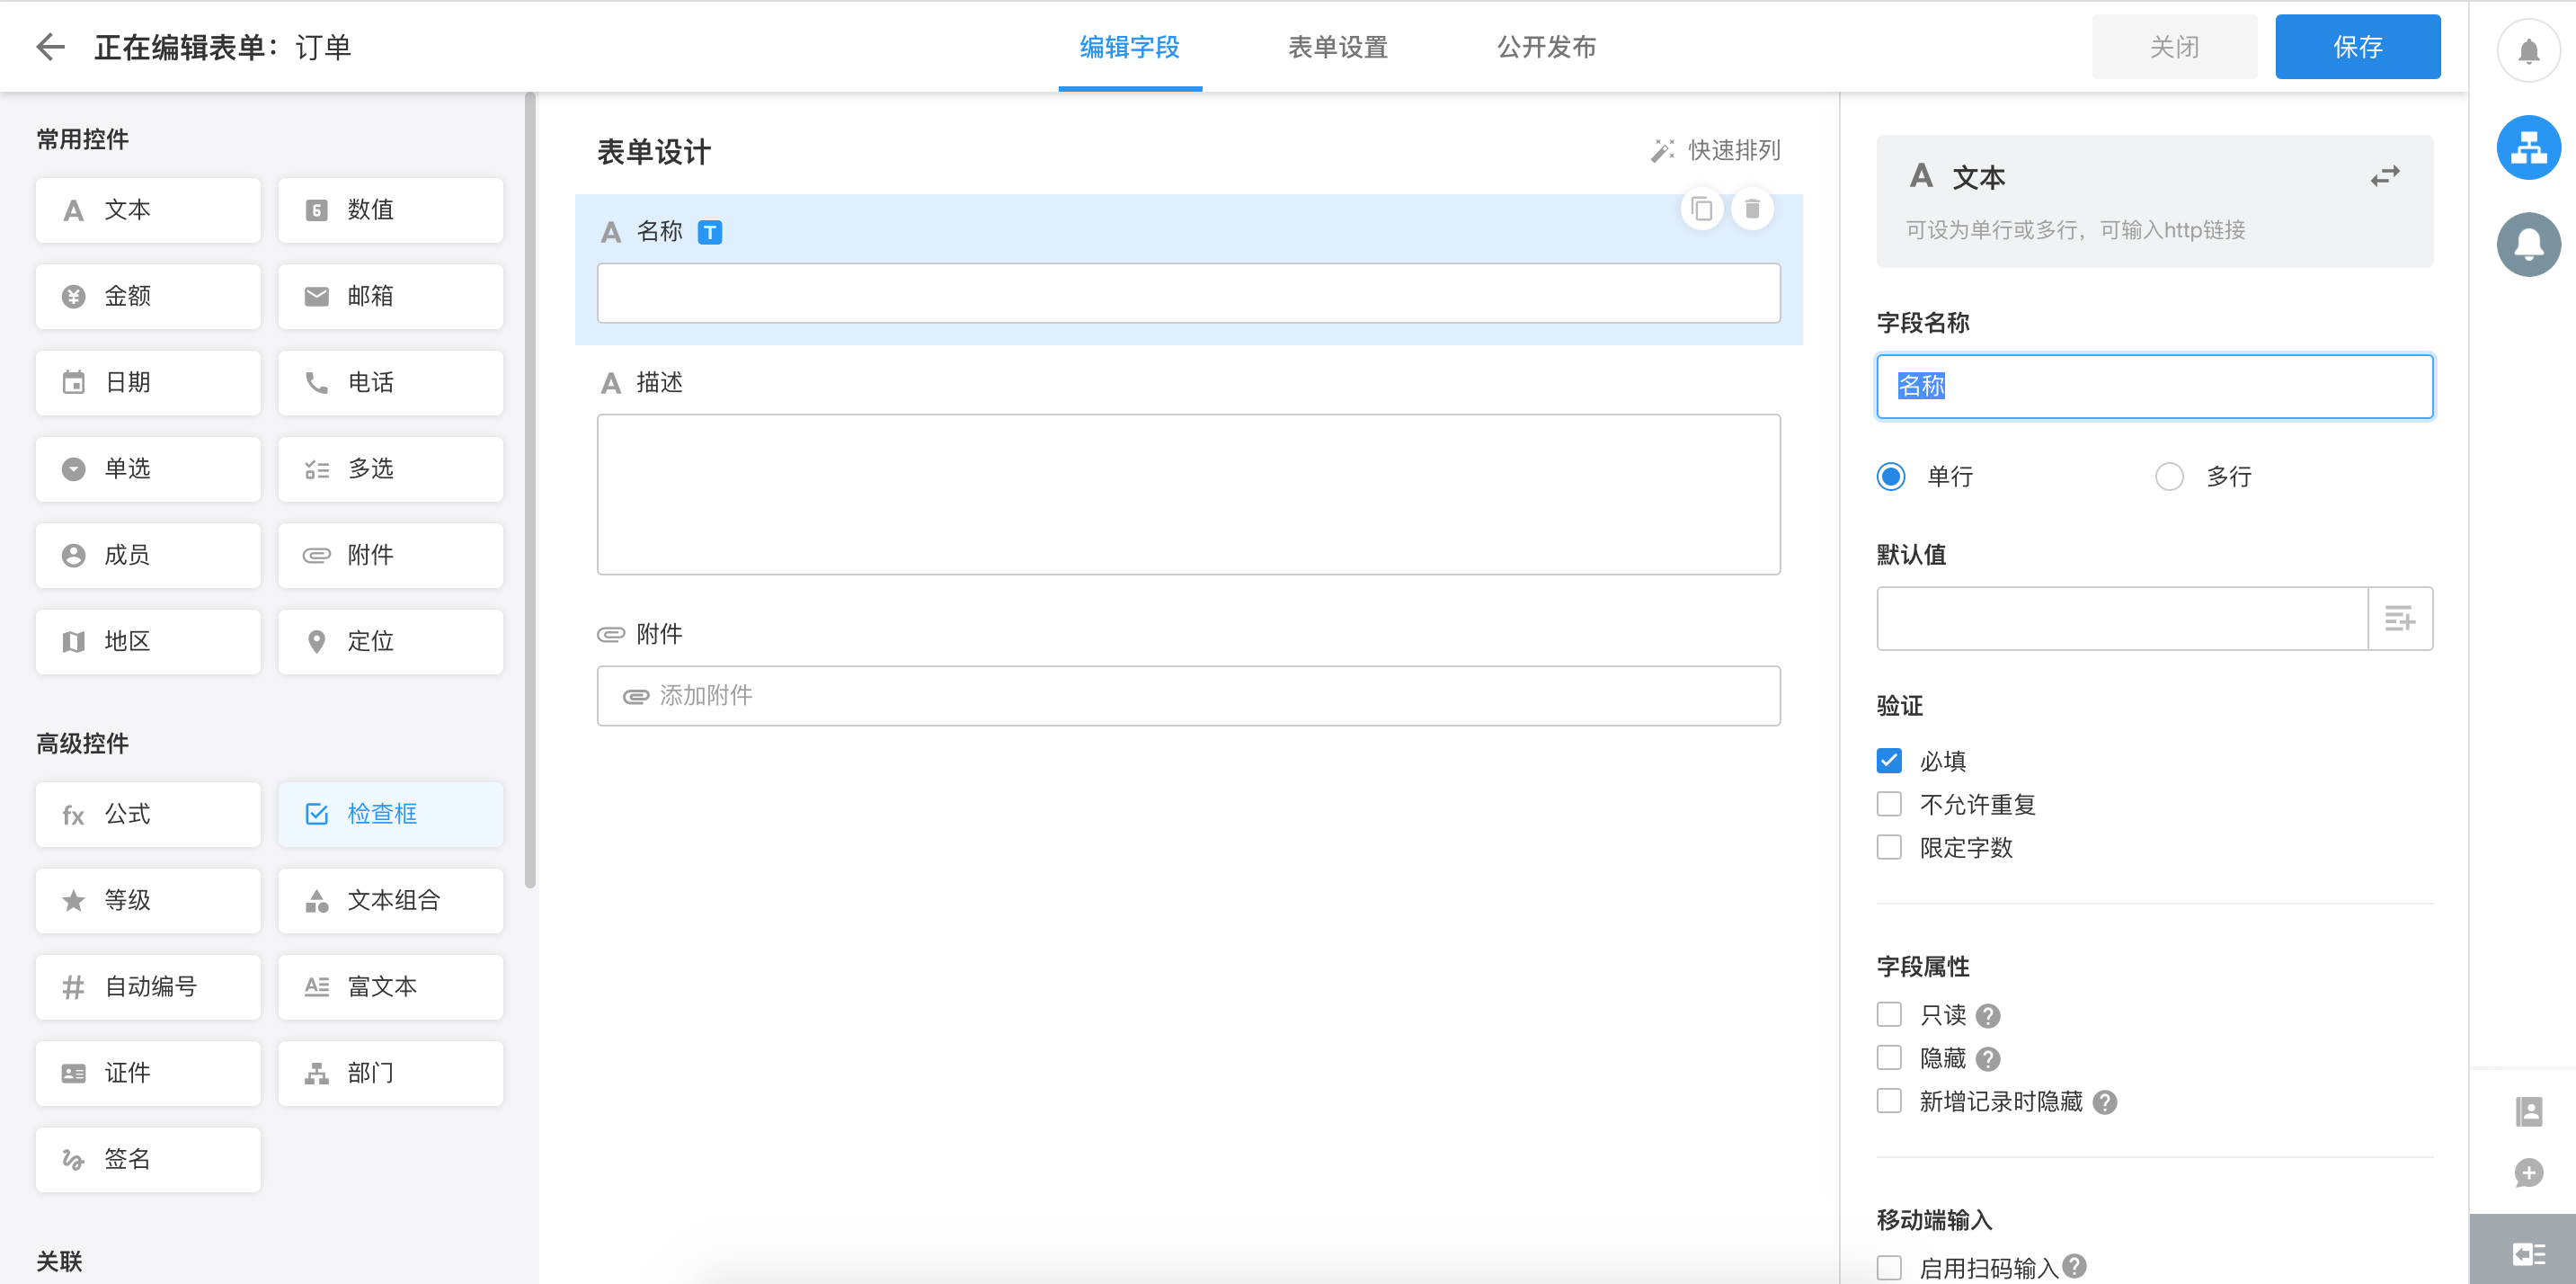Add an 自动编号 auto-number control
The width and height of the screenshot is (2576, 1284).
[x=147, y=986]
